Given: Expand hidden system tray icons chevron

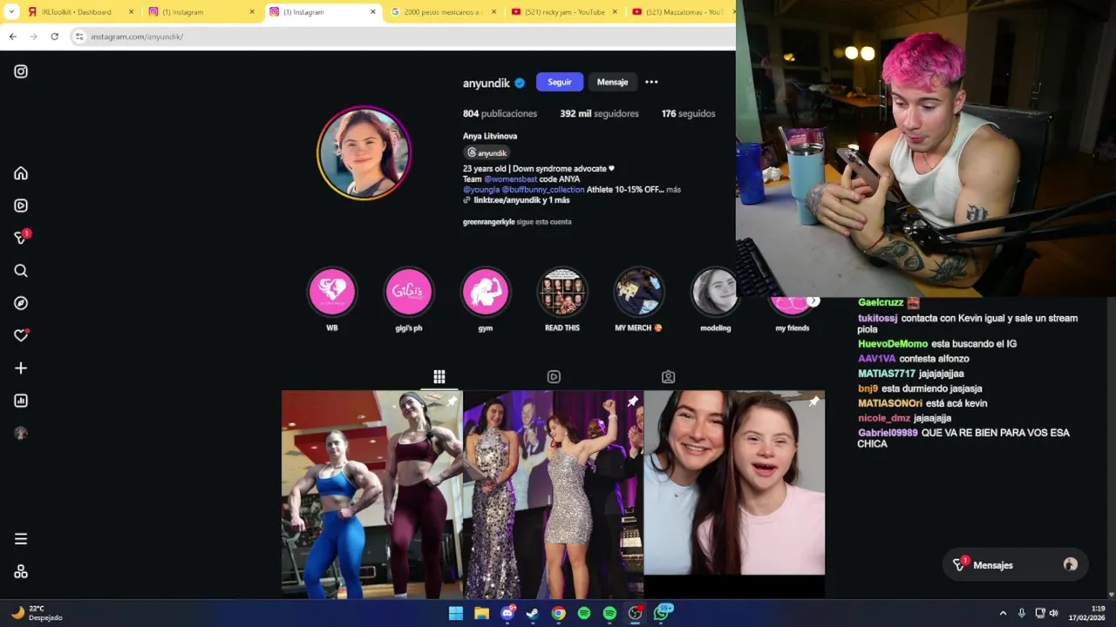Looking at the screenshot, I should tap(1003, 613).
